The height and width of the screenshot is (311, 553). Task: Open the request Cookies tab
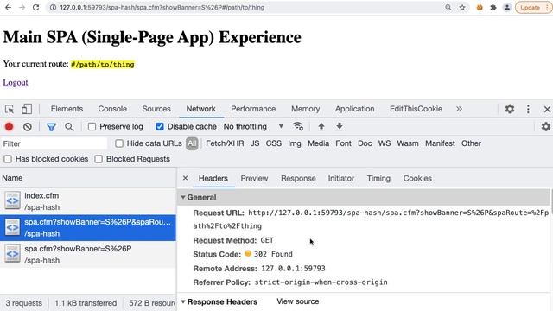tap(417, 179)
